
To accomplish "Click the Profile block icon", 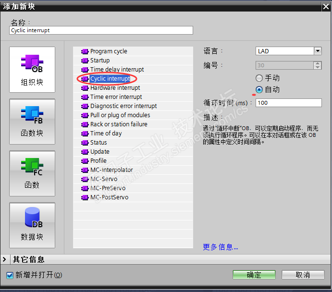I will 85,161.
